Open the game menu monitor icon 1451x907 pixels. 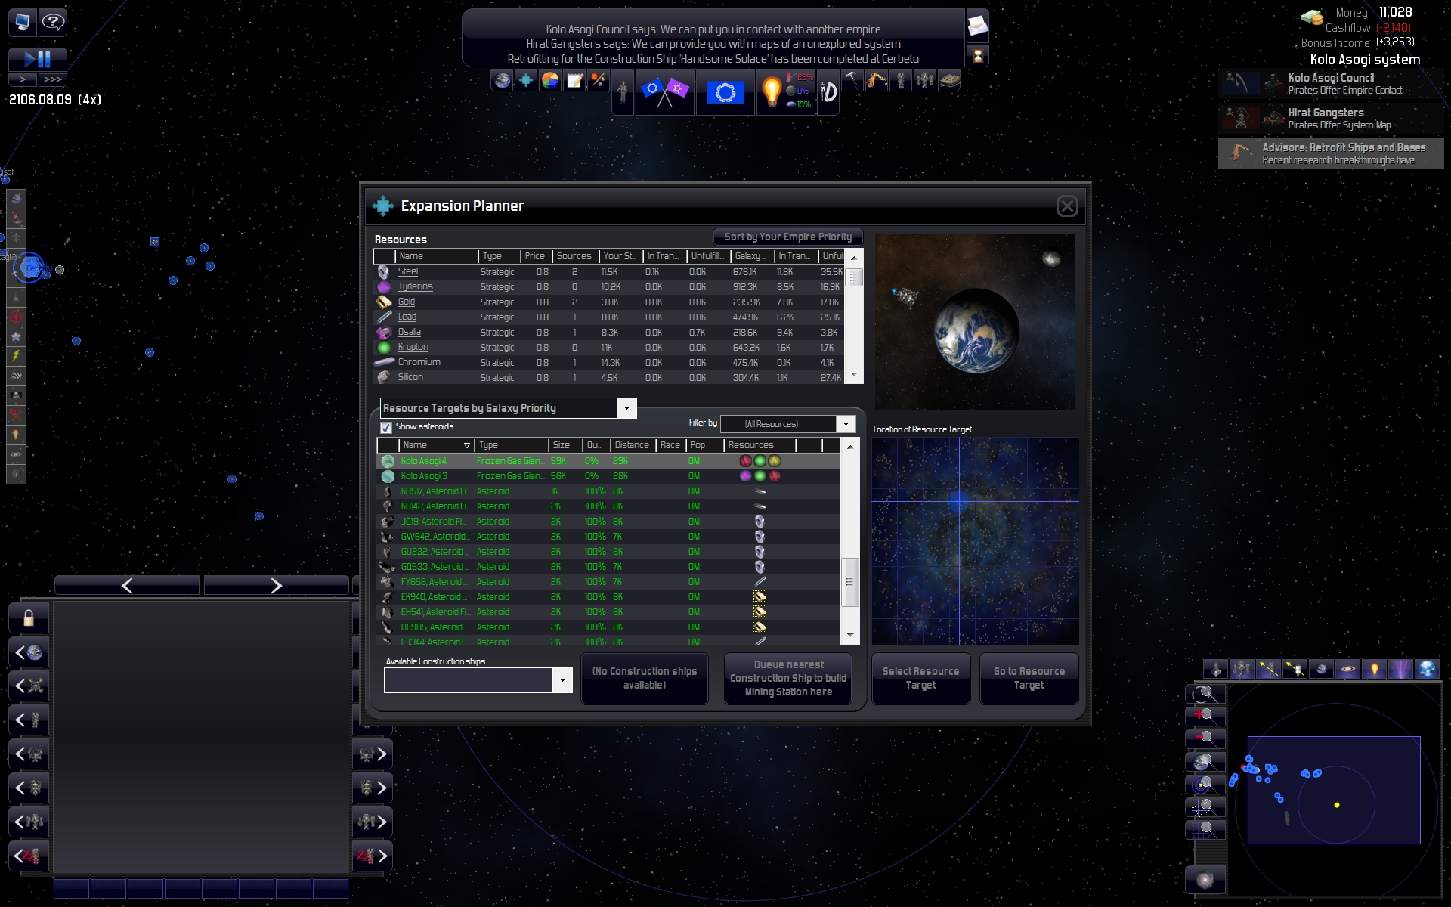click(x=23, y=23)
